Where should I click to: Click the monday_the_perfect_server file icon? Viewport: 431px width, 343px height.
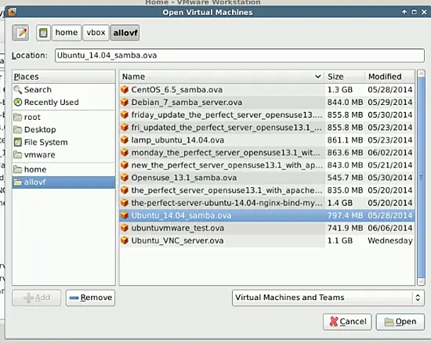(x=125, y=153)
